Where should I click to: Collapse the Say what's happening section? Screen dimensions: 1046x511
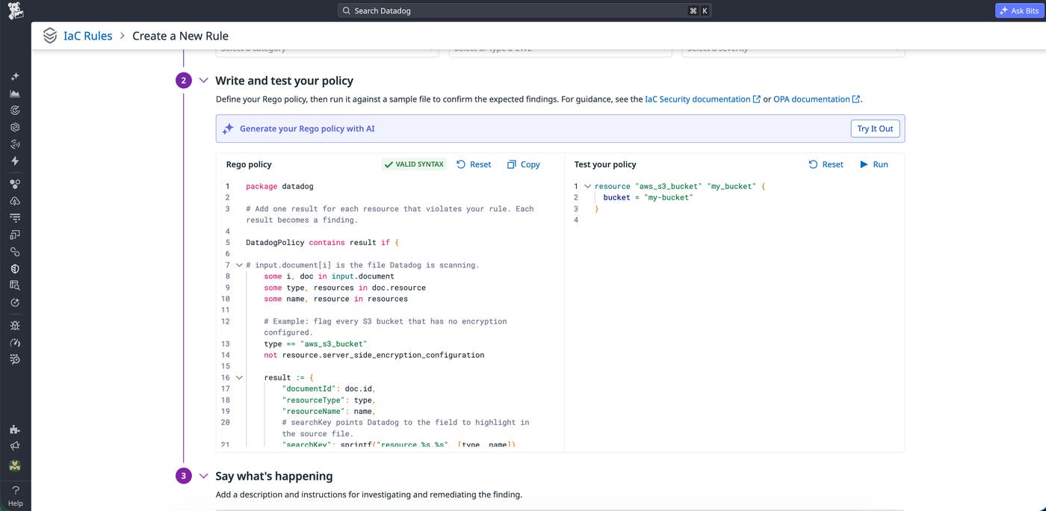coord(204,476)
